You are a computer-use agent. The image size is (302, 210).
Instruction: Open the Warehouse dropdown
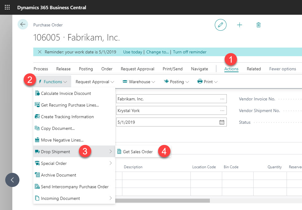(x=139, y=82)
